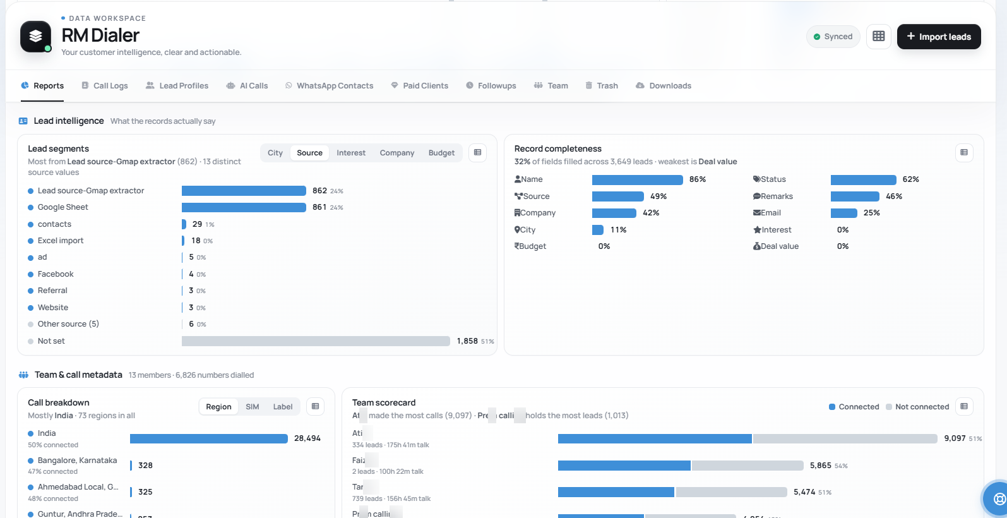Select Budget segment filter
The image size is (1007, 518).
pos(441,153)
